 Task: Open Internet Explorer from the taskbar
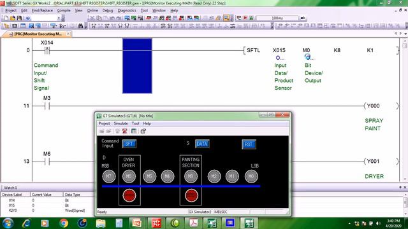coord(26,223)
